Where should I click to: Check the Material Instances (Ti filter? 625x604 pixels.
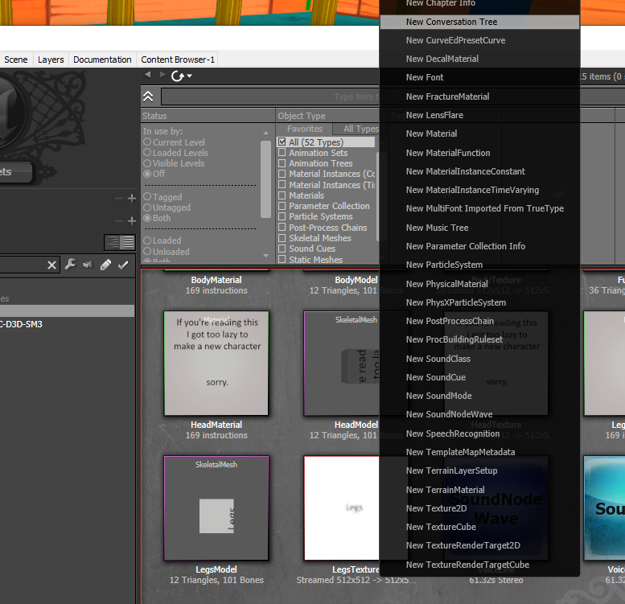click(x=282, y=184)
